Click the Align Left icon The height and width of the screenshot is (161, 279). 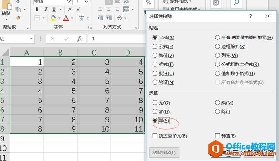[100, 10]
